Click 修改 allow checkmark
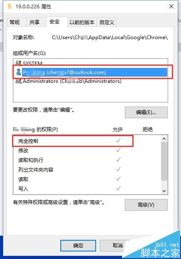 click(x=118, y=150)
